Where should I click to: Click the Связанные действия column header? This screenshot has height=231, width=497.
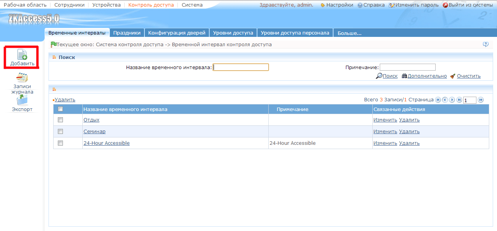399,109
